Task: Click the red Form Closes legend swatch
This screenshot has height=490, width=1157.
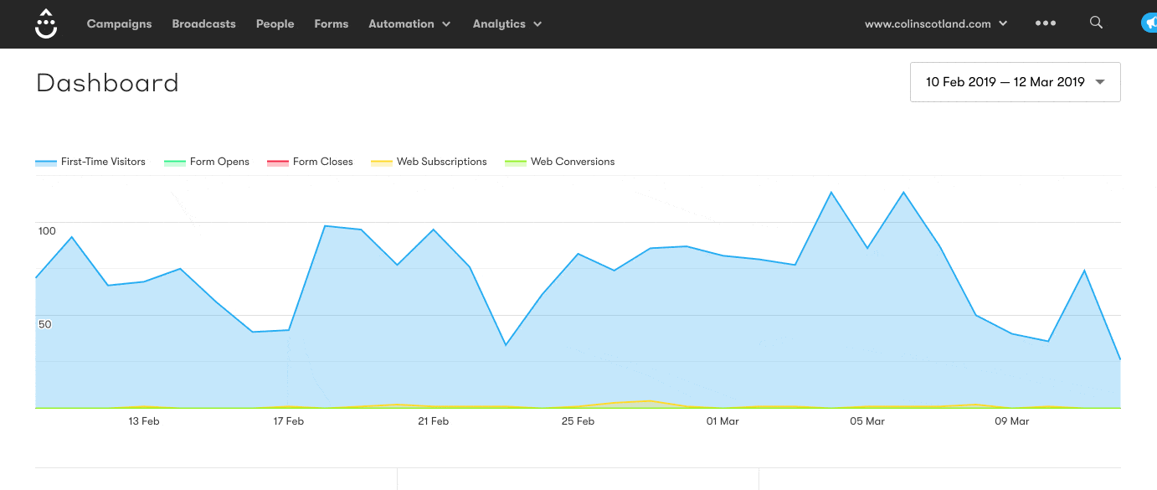Action: (x=278, y=162)
